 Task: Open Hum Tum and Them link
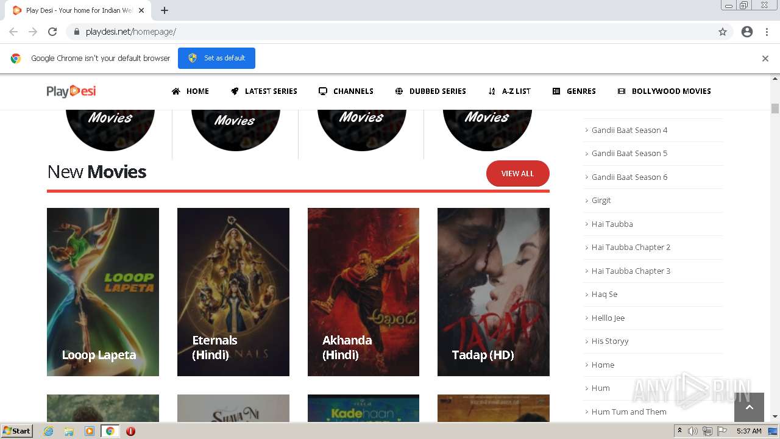[629, 412]
